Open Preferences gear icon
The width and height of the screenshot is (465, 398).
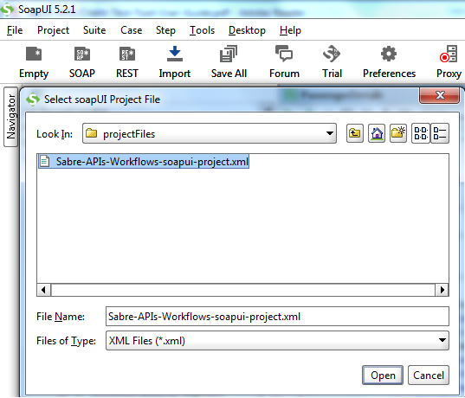click(x=389, y=54)
